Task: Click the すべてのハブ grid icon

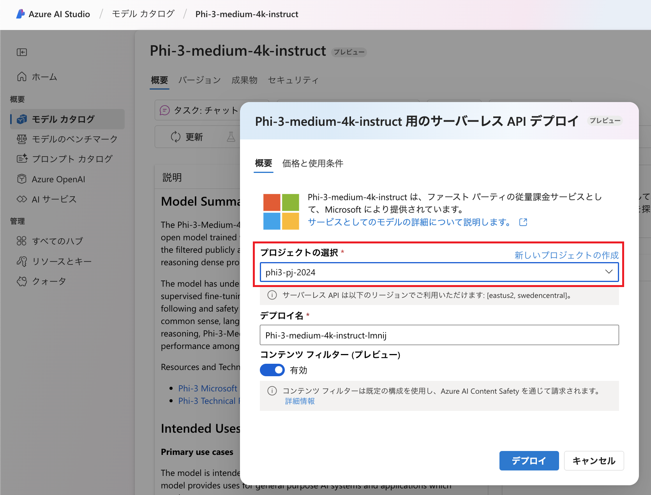Action: tap(22, 241)
